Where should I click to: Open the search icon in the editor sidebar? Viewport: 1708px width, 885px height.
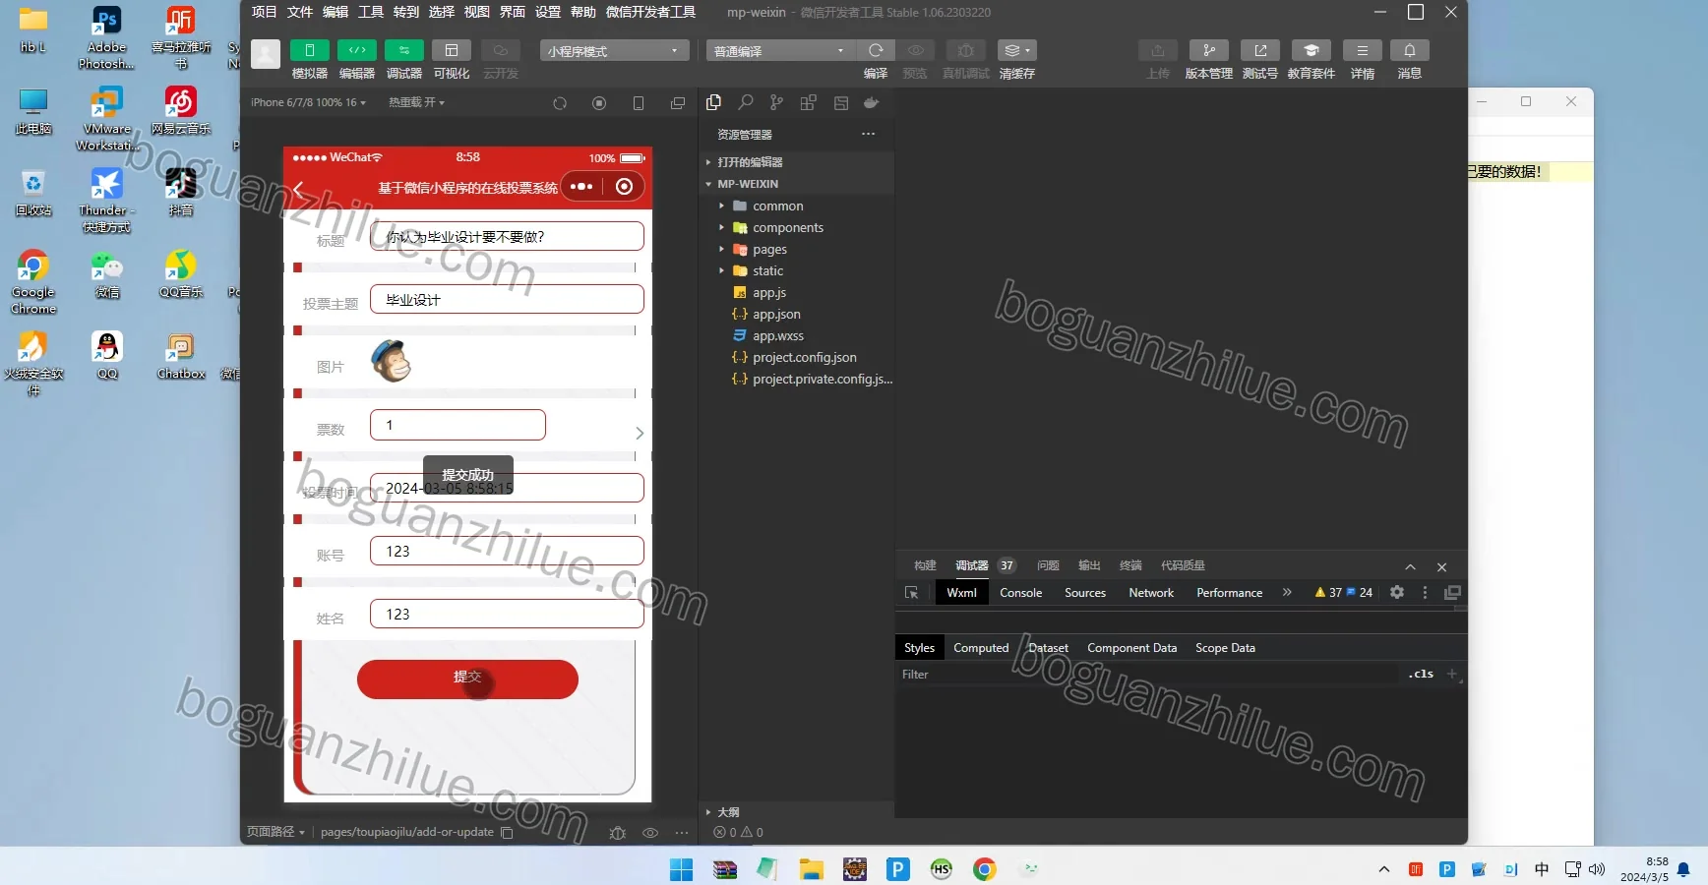pyautogui.click(x=746, y=102)
